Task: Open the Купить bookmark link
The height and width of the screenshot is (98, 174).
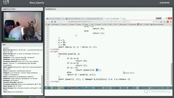Action: pyautogui.click(x=158, y=24)
